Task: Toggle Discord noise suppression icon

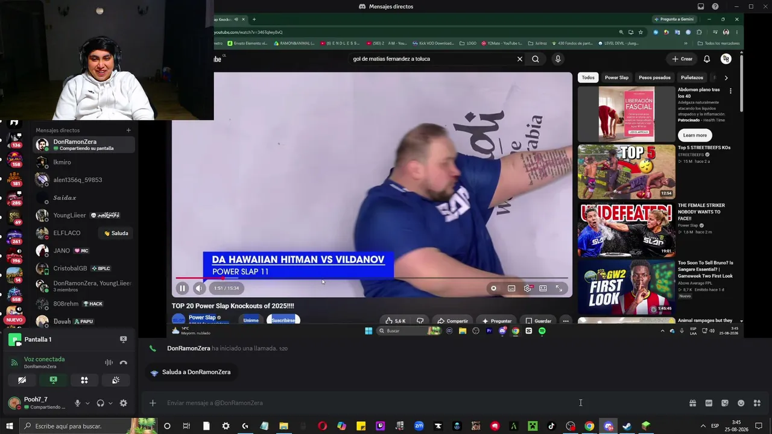Action: click(x=109, y=362)
